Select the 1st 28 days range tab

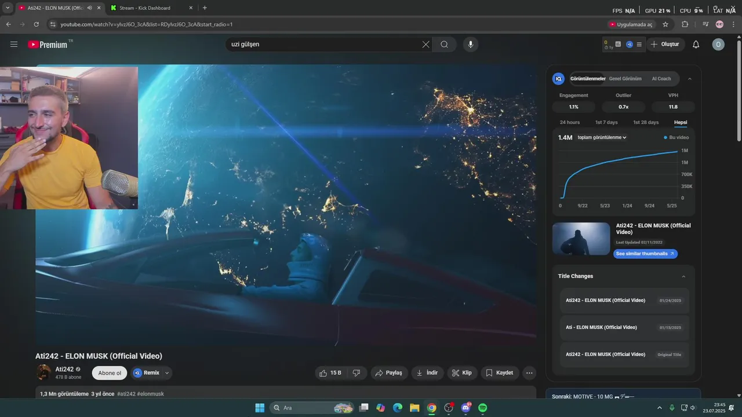(646, 122)
